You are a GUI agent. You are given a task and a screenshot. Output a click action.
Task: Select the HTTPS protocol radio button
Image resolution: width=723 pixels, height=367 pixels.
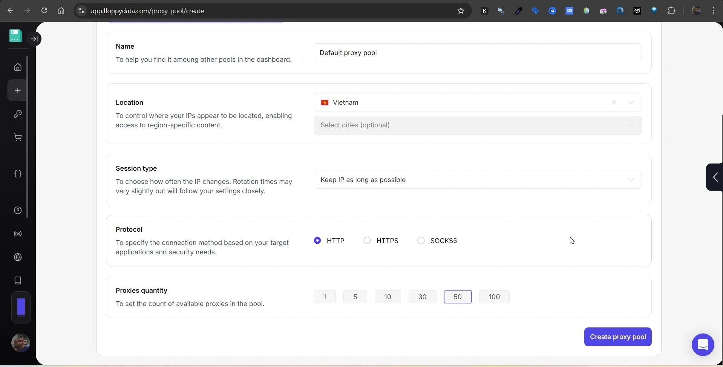(367, 240)
